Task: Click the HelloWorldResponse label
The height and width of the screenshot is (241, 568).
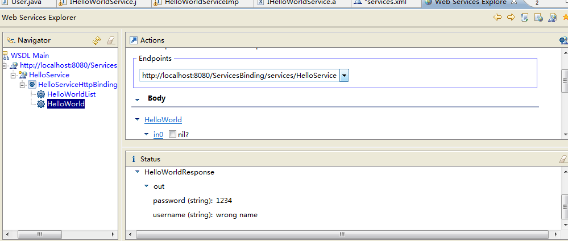Action: coord(179,172)
